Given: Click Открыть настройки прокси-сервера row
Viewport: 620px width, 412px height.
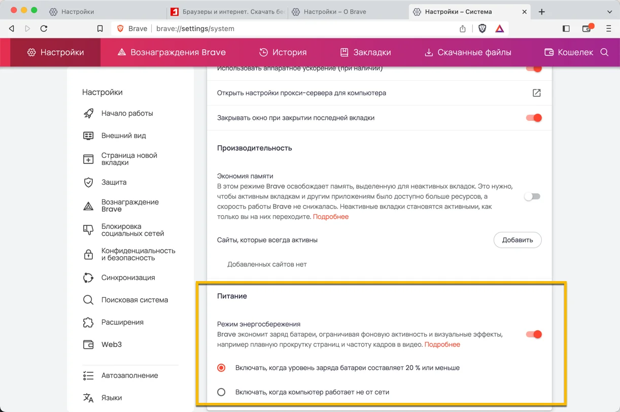Looking at the screenshot, I should click(379, 93).
